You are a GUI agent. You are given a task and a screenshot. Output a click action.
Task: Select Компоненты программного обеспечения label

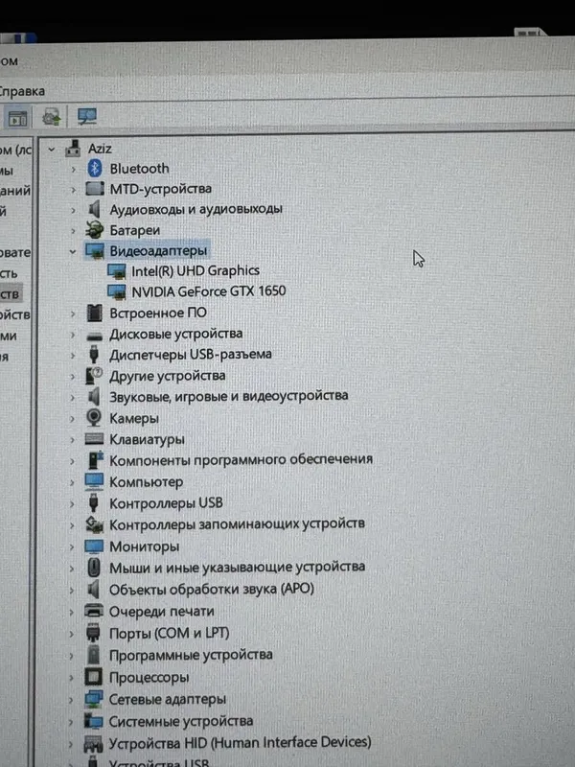click(241, 460)
